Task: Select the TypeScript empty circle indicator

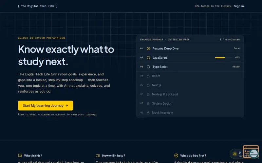Action: (x=148, y=67)
